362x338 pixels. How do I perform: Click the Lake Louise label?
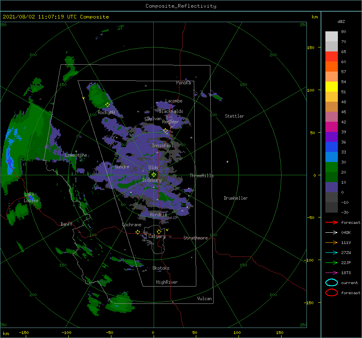(31, 197)
